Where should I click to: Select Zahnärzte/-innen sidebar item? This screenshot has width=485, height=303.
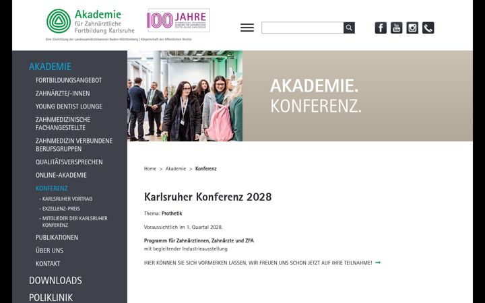tap(63, 94)
